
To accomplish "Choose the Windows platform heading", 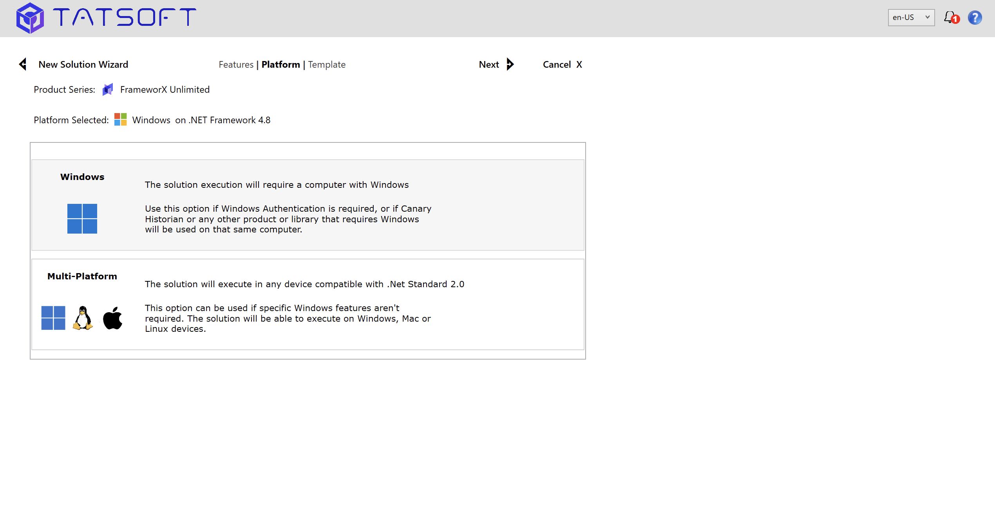I will (x=82, y=177).
